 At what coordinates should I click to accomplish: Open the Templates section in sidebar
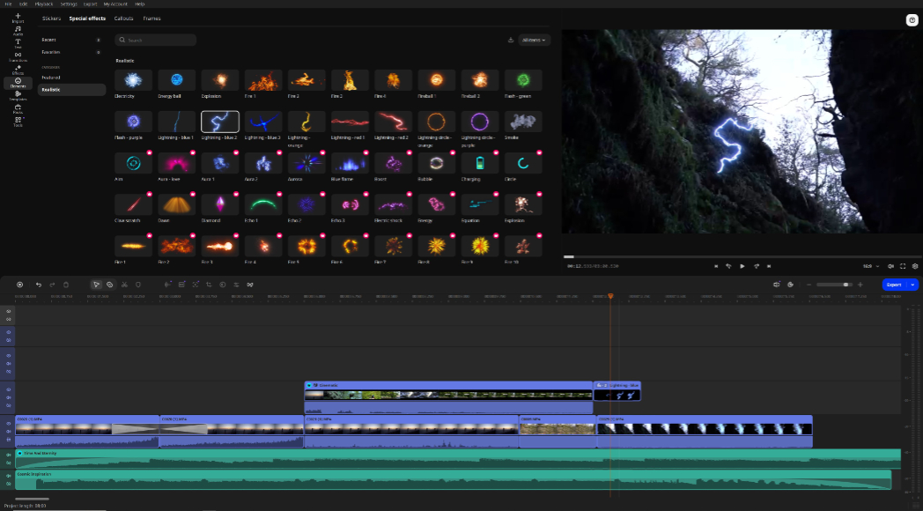pos(18,95)
